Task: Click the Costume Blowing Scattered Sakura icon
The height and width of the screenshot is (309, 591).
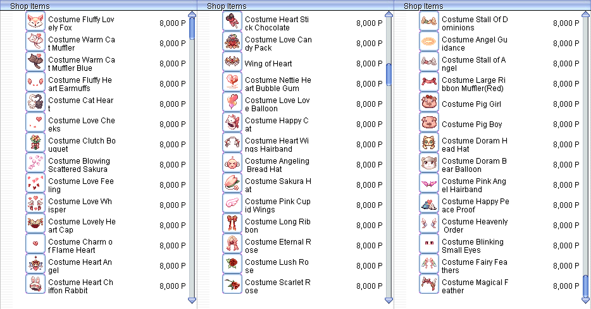Action: point(35,163)
